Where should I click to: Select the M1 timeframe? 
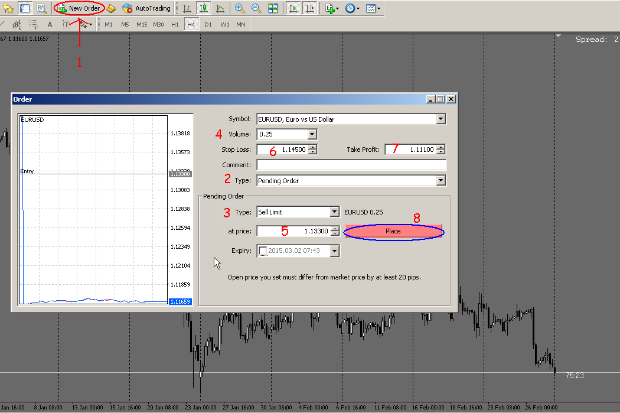click(x=109, y=25)
